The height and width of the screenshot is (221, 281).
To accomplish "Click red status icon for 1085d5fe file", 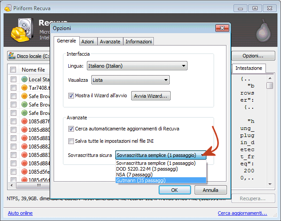I will point(24,171).
